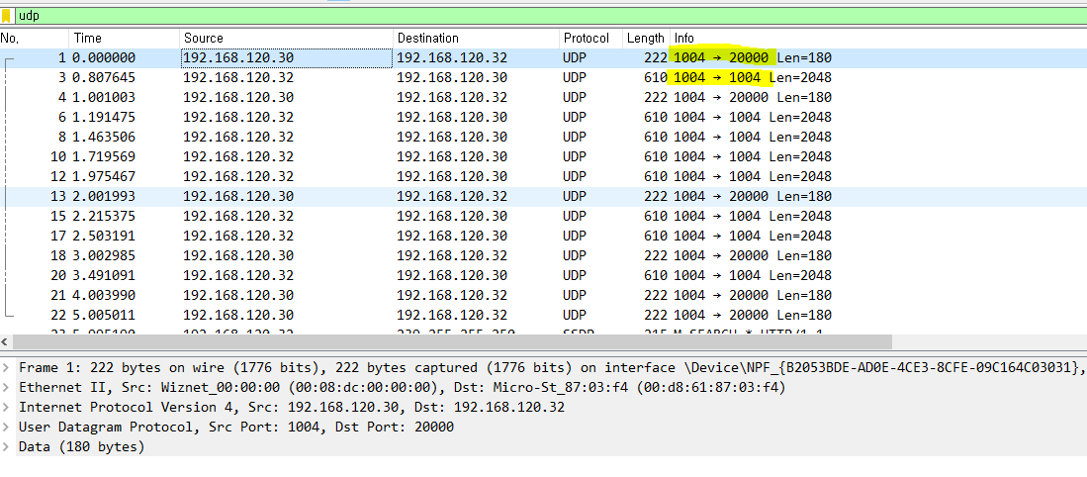Click the display filter field containing udp

[x=551, y=16]
